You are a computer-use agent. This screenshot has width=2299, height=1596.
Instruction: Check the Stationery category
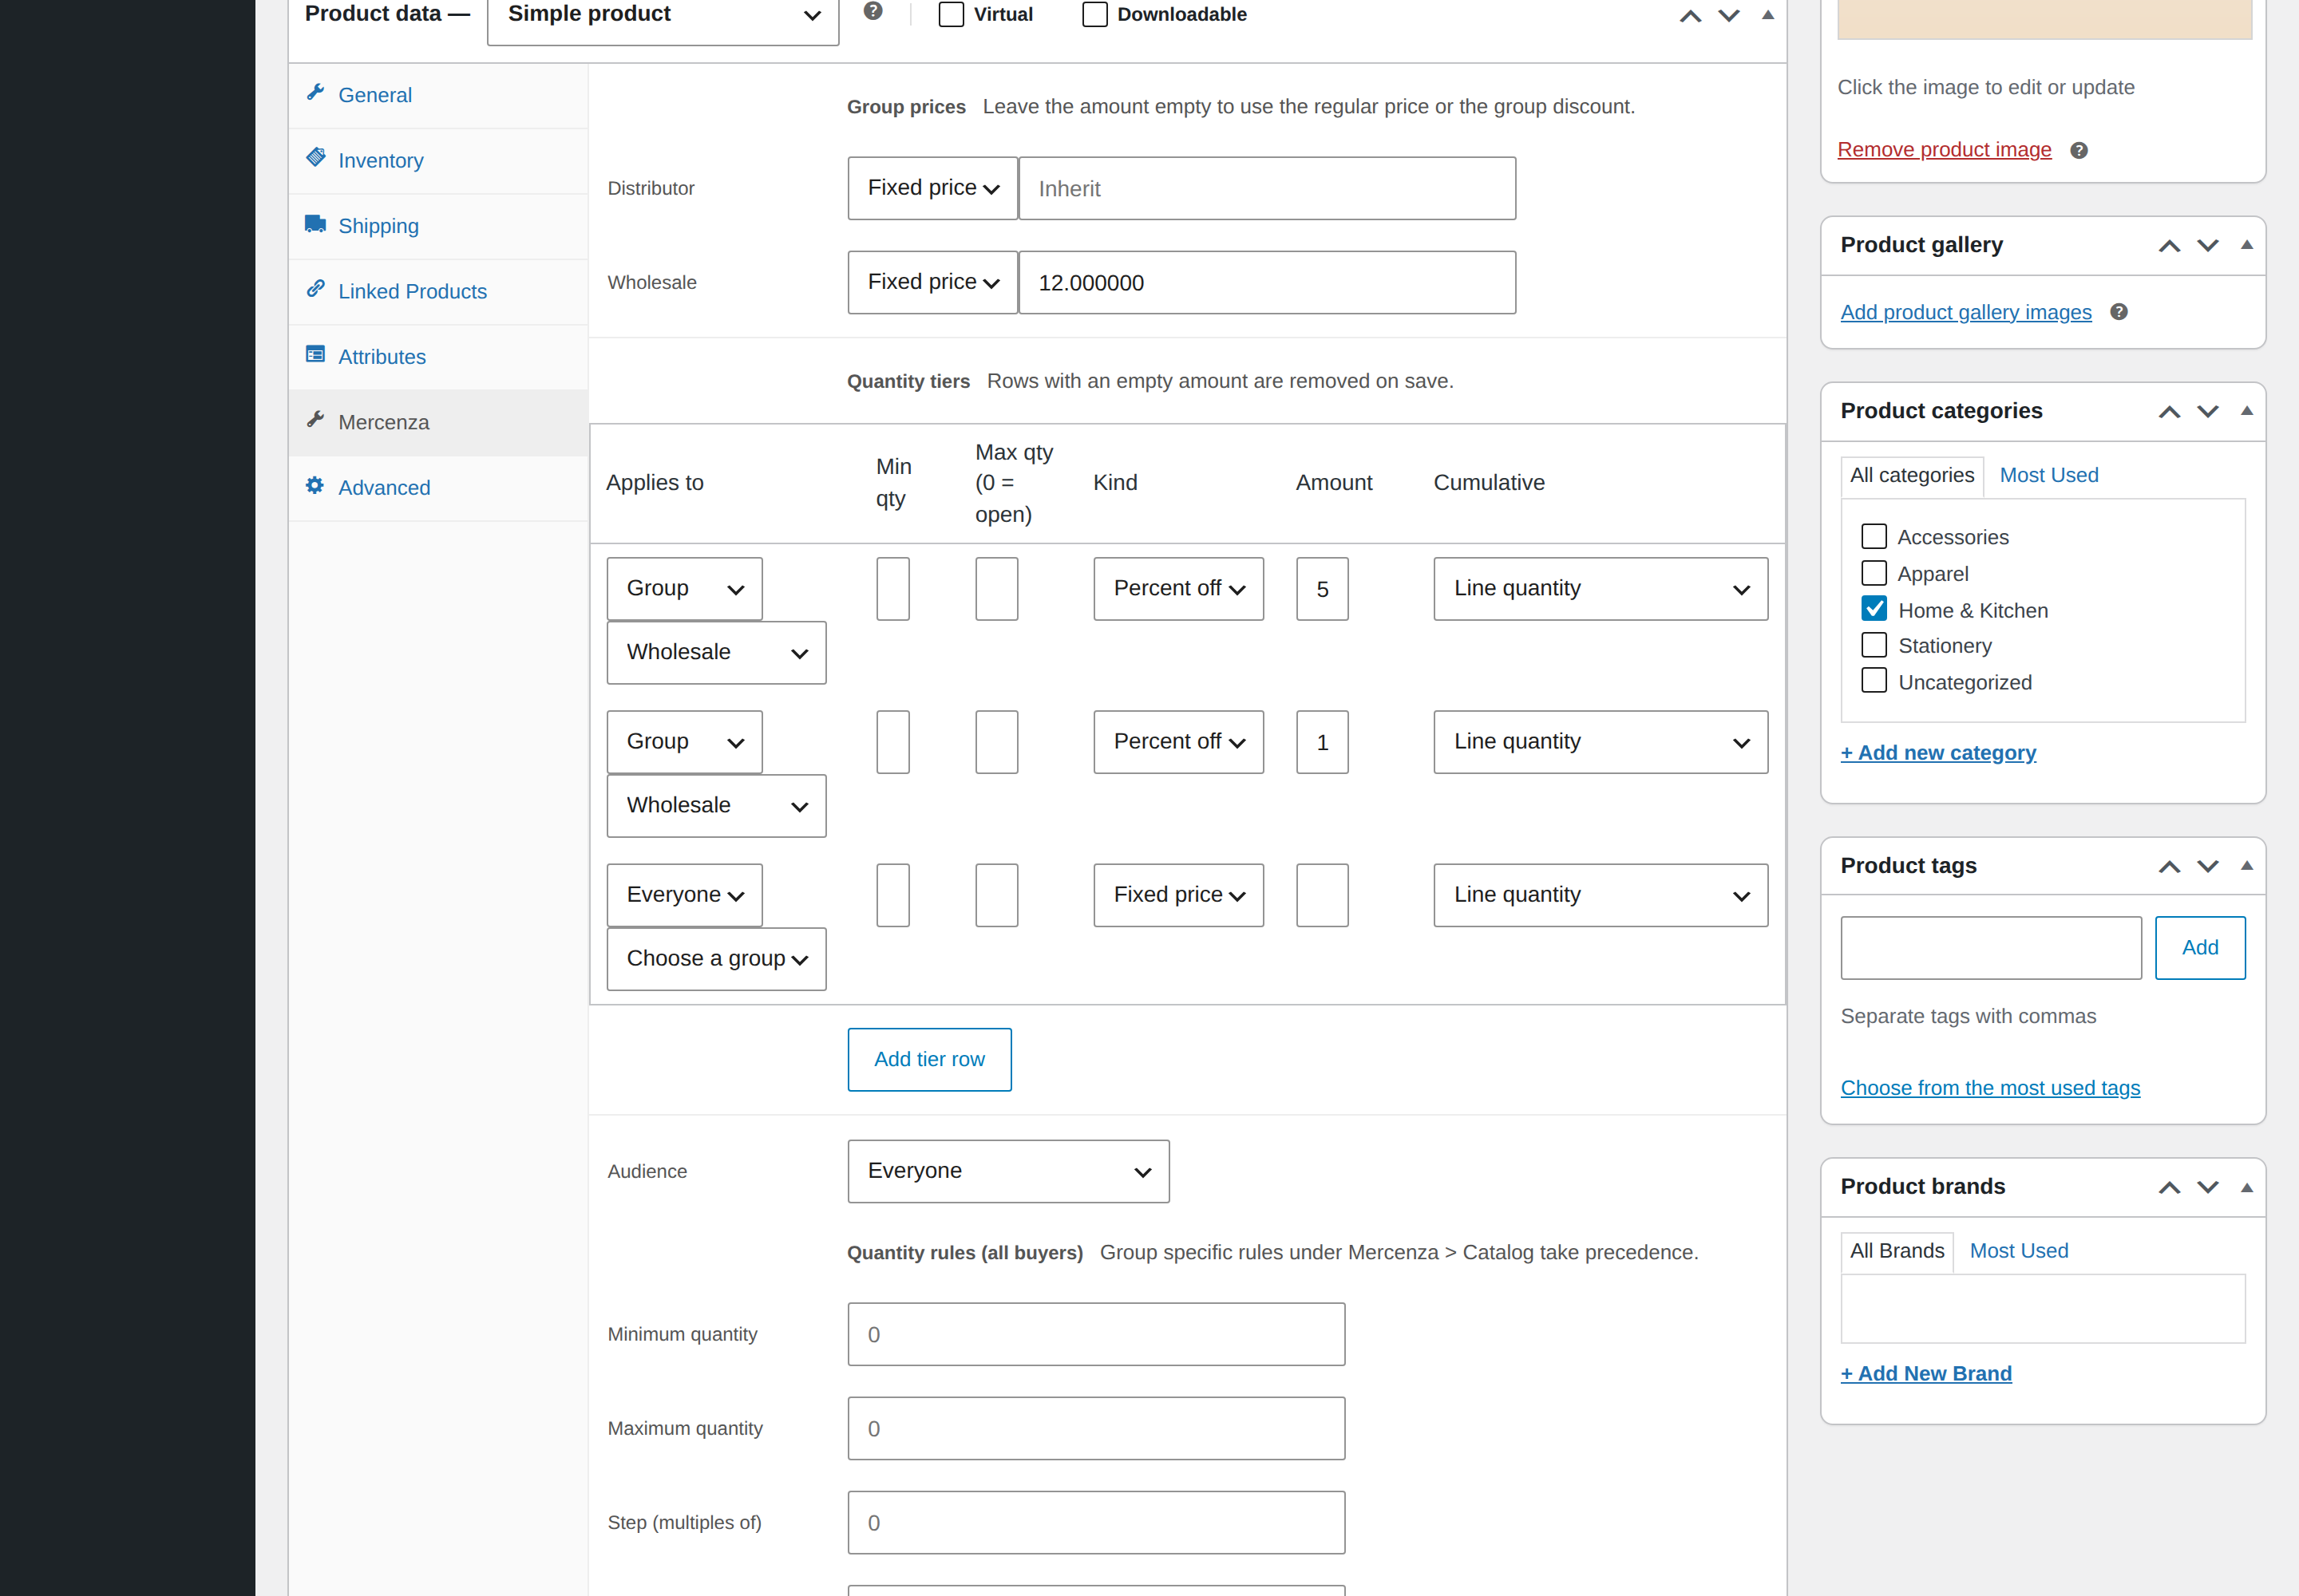click(1874, 645)
